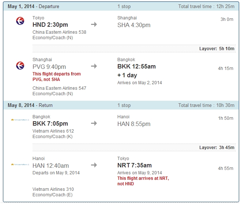Screen dimensions: 241x204
Task: Click the Vietnam Airlines logo beside BKK departure
Action: click(20, 120)
